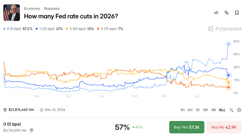Select the 1H time range
The height and width of the screenshot is (136, 248).
pyautogui.click(x=183, y=110)
